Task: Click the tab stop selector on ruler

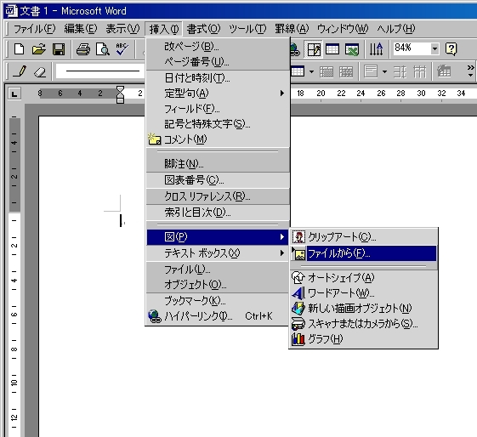Action: click(x=14, y=94)
